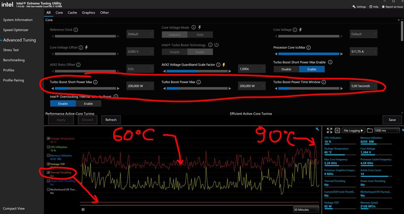Open Core Voltage Offset 0,000 V dropdown
This screenshot has height=214, width=404.
140,51
